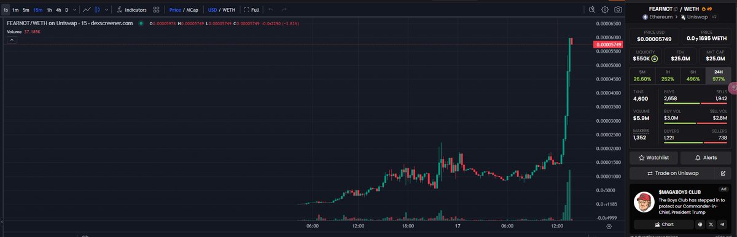This screenshot has height=237, width=737.
Task: Click the Alerts button
Action: [x=706, y=158]
